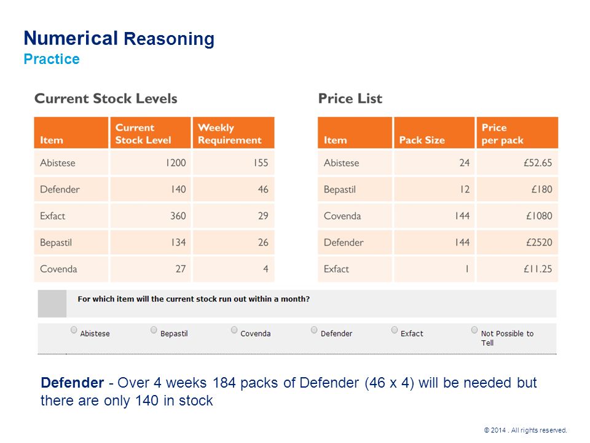This screenshot has height=443, width=590.
Task: Click the Abistese stock level 1200 cell
Action: (x=151, y=162)
